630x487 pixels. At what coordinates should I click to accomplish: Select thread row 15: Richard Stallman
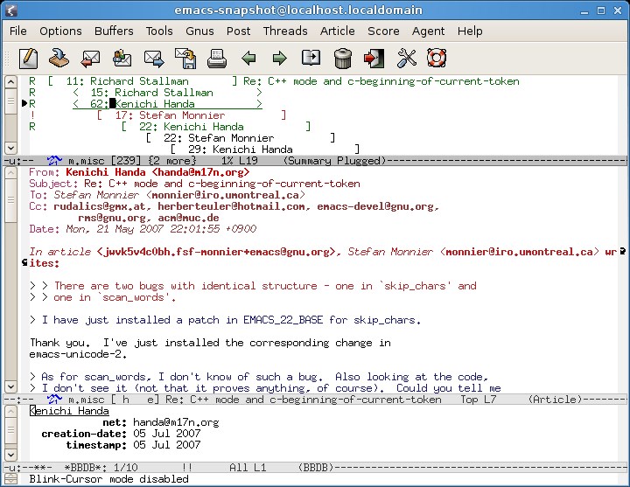[145, 93]
